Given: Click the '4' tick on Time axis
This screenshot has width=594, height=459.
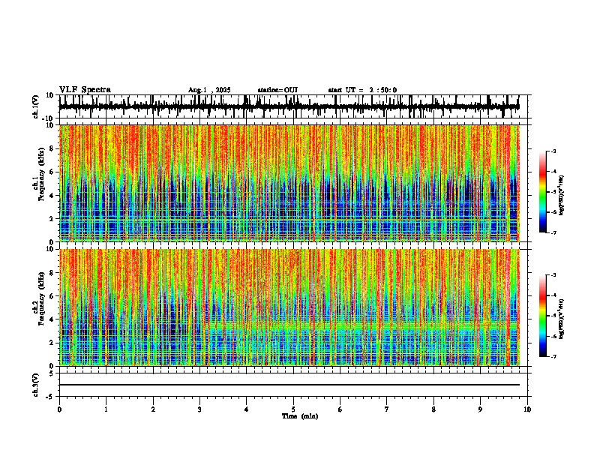Looking at the screenshot, I should (x=247, y=409).
